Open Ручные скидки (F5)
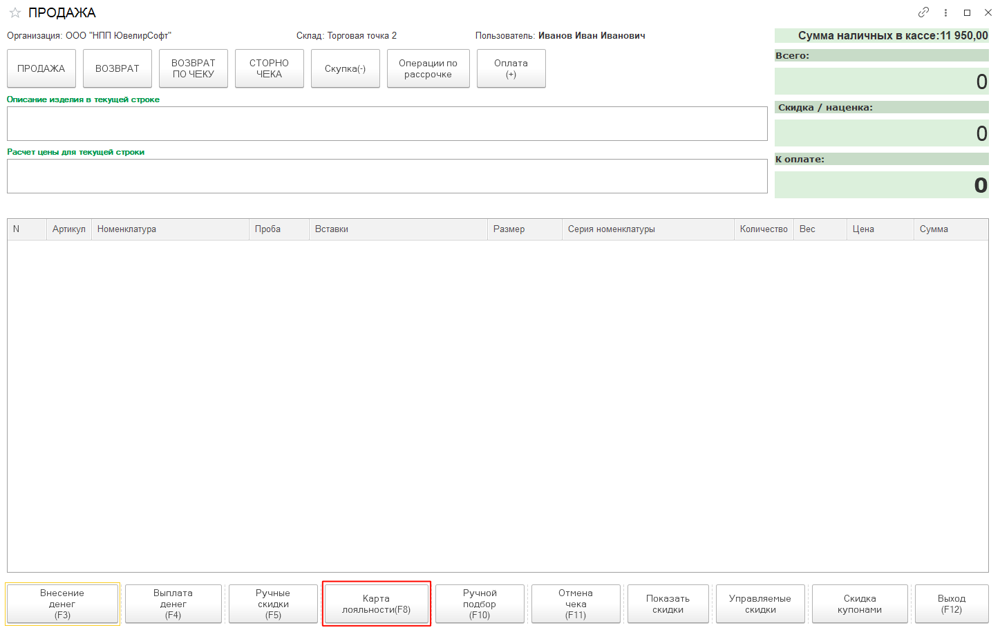The height and width of the screenshot is (630, 1000). (273, 604)
